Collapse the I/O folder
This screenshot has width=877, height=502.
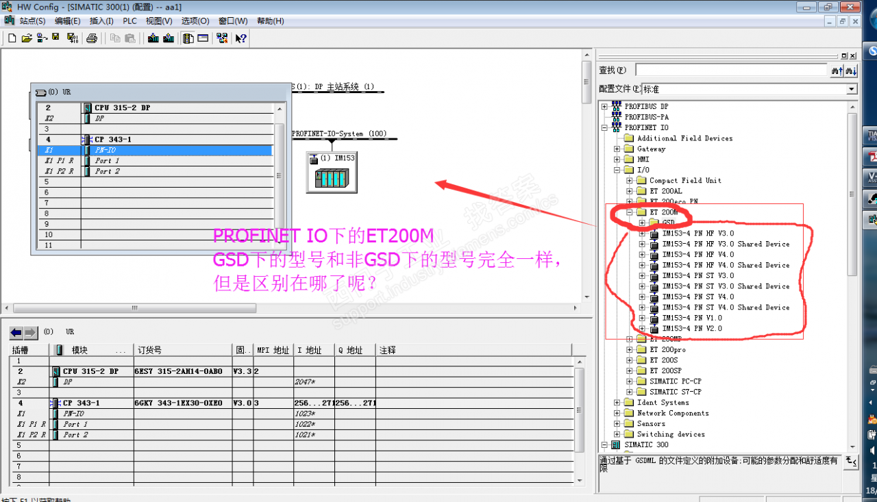point(617,170)
